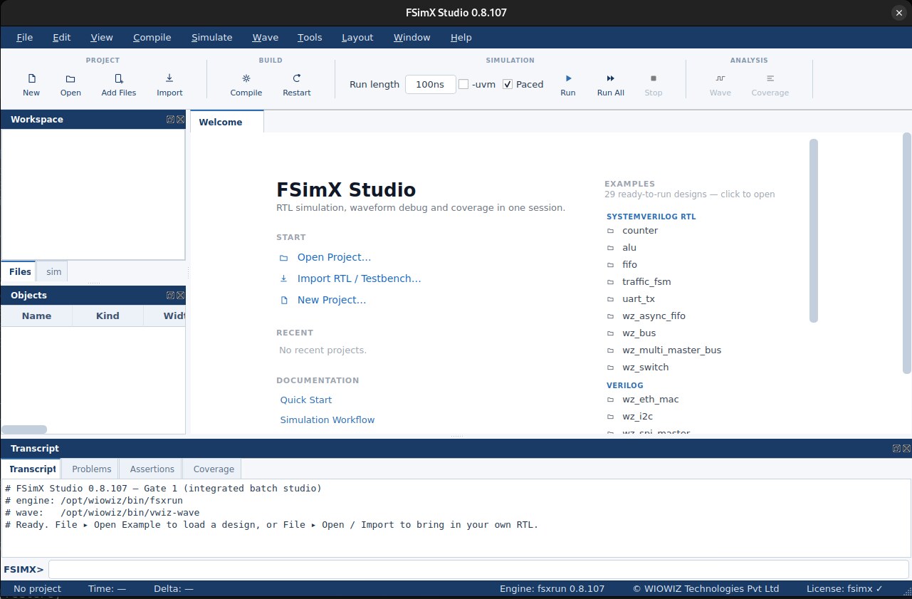This screenshot has width=912, height=599.
Task: Switch to the bottom Coverage tab
Action: pyautogui.click(x=214, y=469)
